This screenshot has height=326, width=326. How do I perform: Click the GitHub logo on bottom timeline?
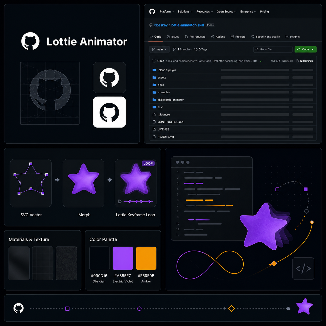pyautogui.click(x=18, y=308)
